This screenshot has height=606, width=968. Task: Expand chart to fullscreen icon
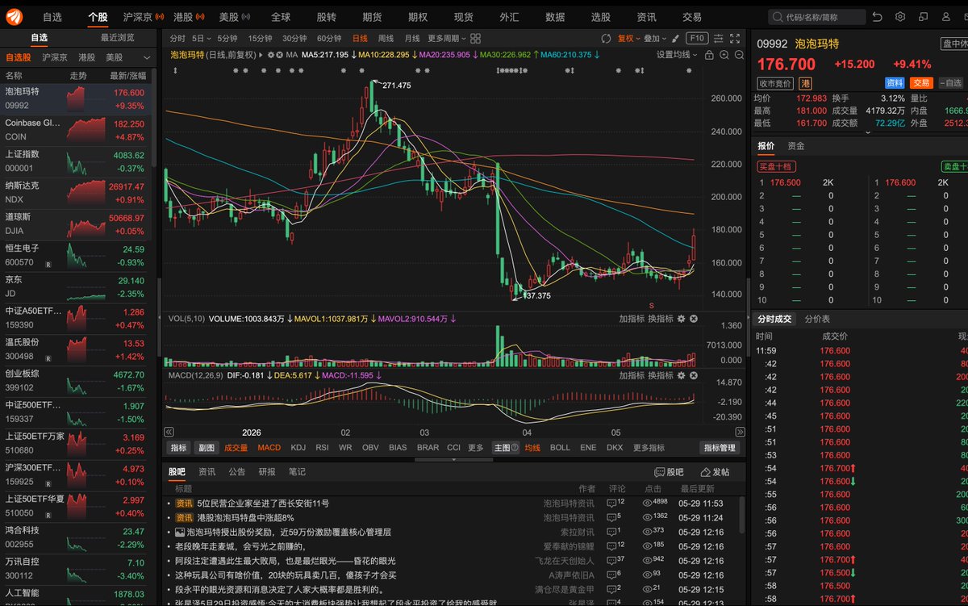(734, 38)
